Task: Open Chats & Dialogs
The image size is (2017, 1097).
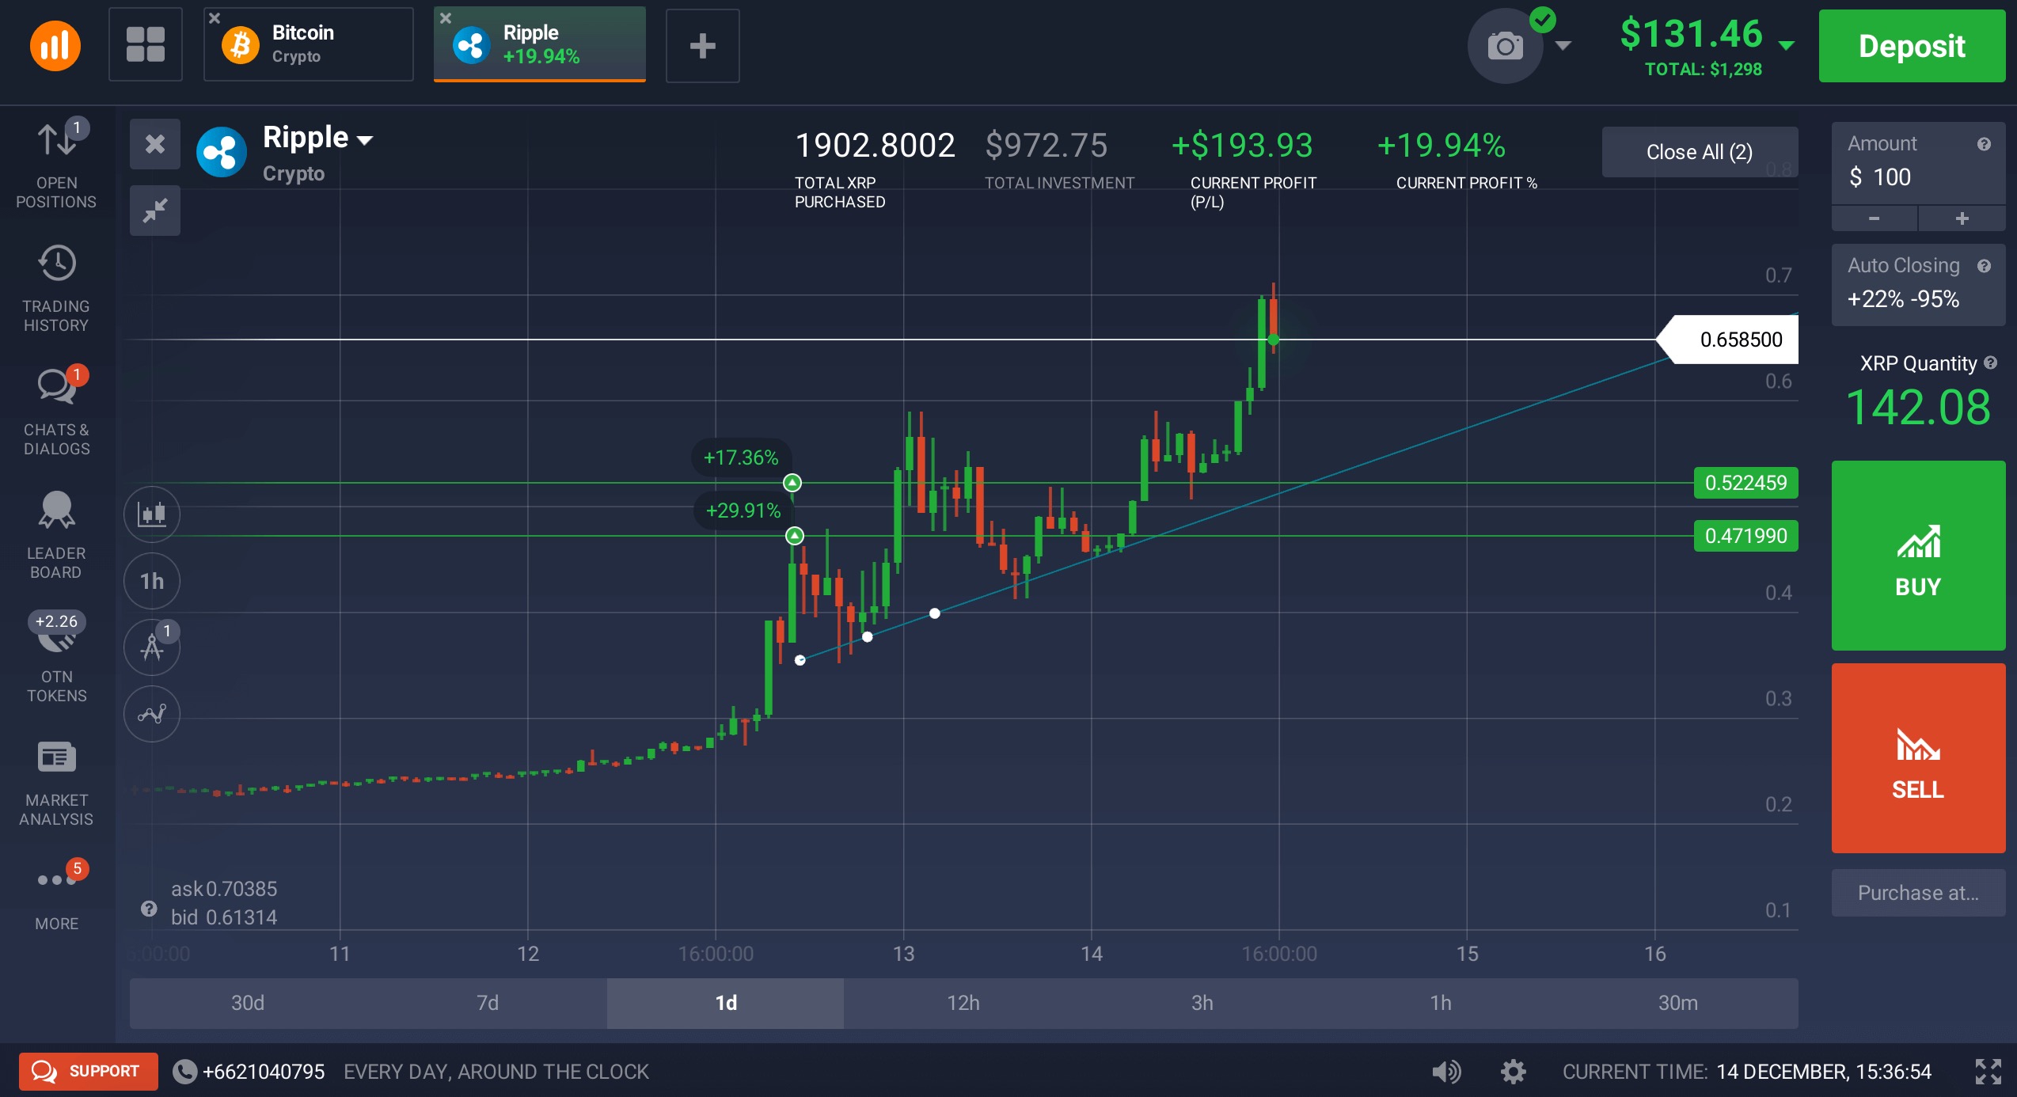Action: (x=56, y=412)
